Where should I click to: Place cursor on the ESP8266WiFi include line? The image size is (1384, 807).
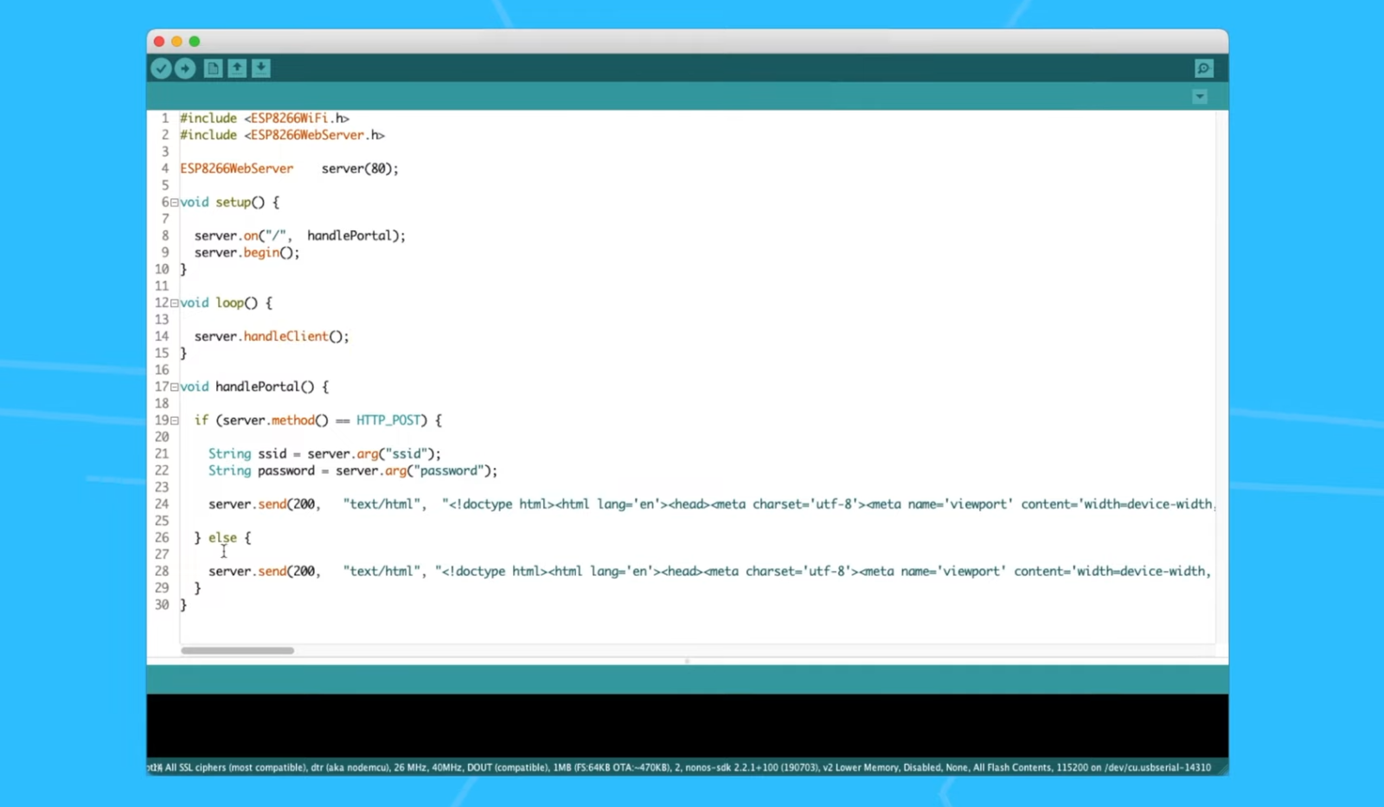265,118
